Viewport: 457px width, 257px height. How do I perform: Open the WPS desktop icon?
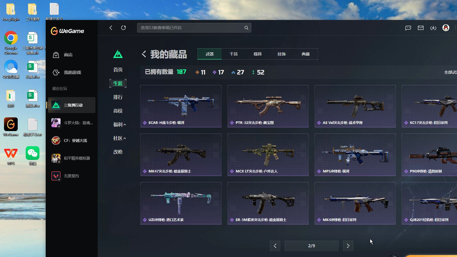coord(11,156)
